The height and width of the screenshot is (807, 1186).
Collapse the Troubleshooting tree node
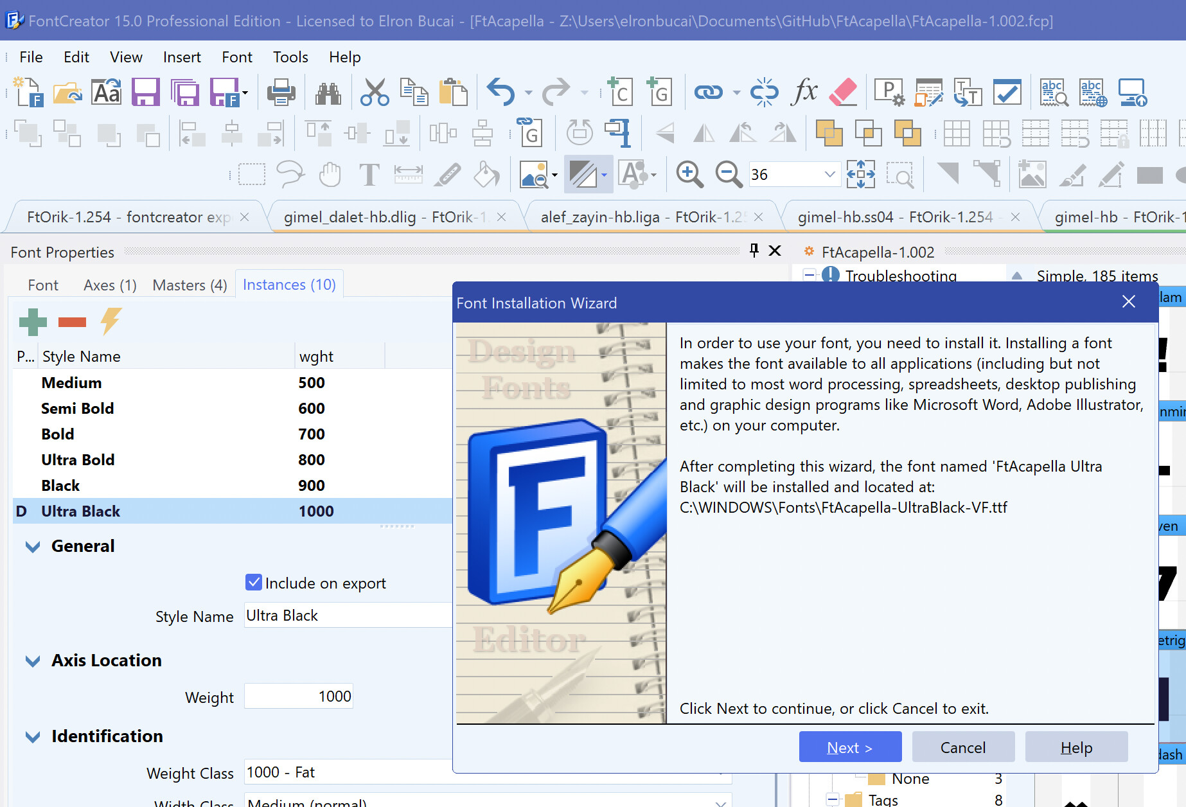(810, 275)
